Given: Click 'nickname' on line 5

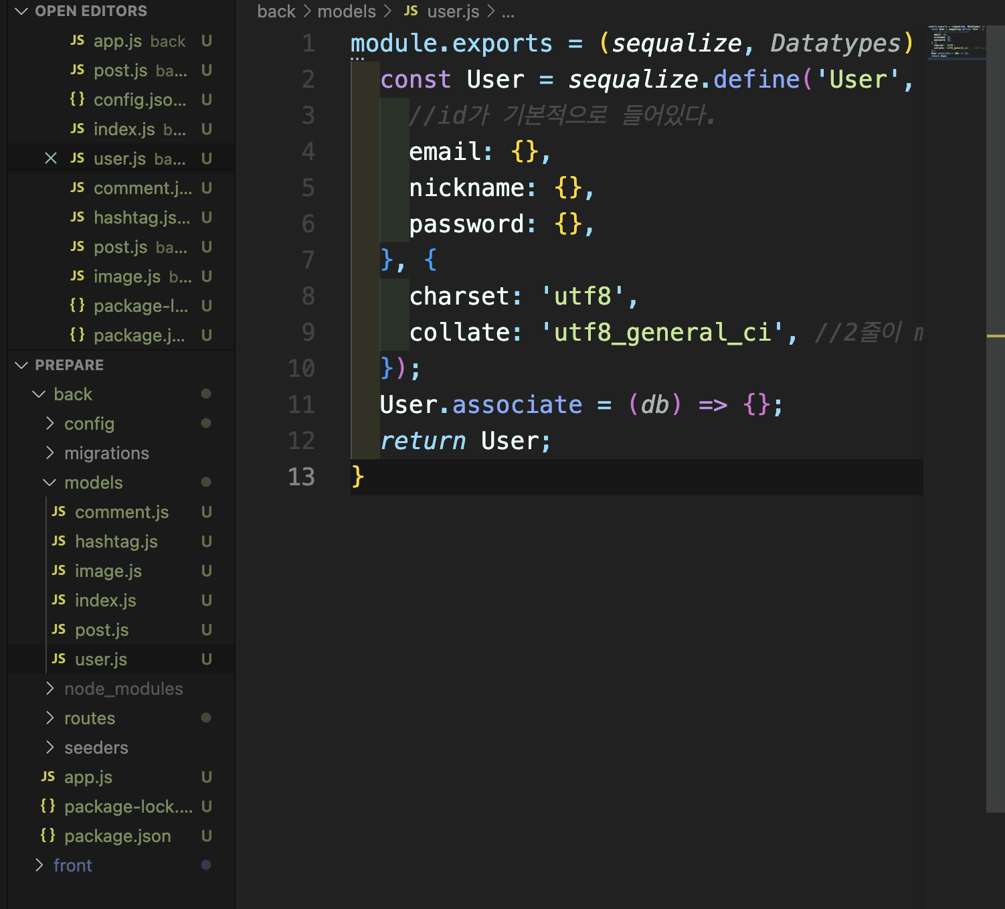Looking at the screenshot, I should [467, 187].
